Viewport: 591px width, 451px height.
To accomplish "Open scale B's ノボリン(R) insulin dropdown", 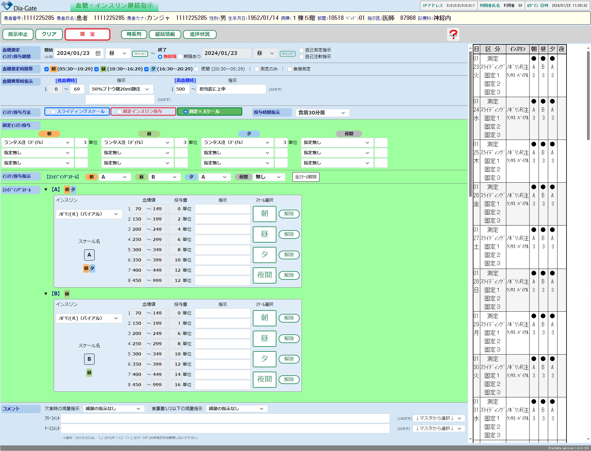I will (89, 319).
